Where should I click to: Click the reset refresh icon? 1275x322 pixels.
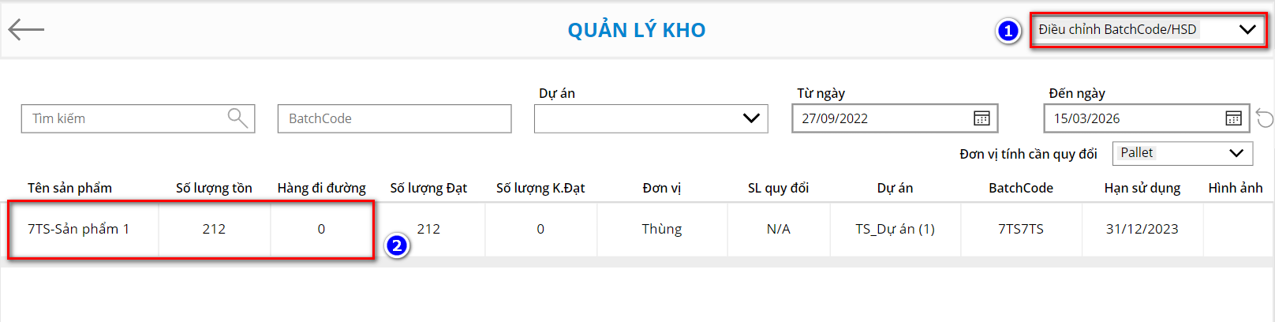pos(1265,118)
